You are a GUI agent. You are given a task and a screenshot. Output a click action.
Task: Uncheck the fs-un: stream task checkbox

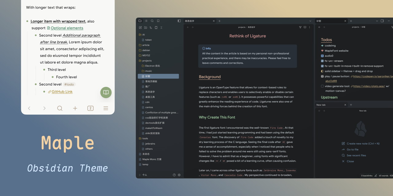322,61
